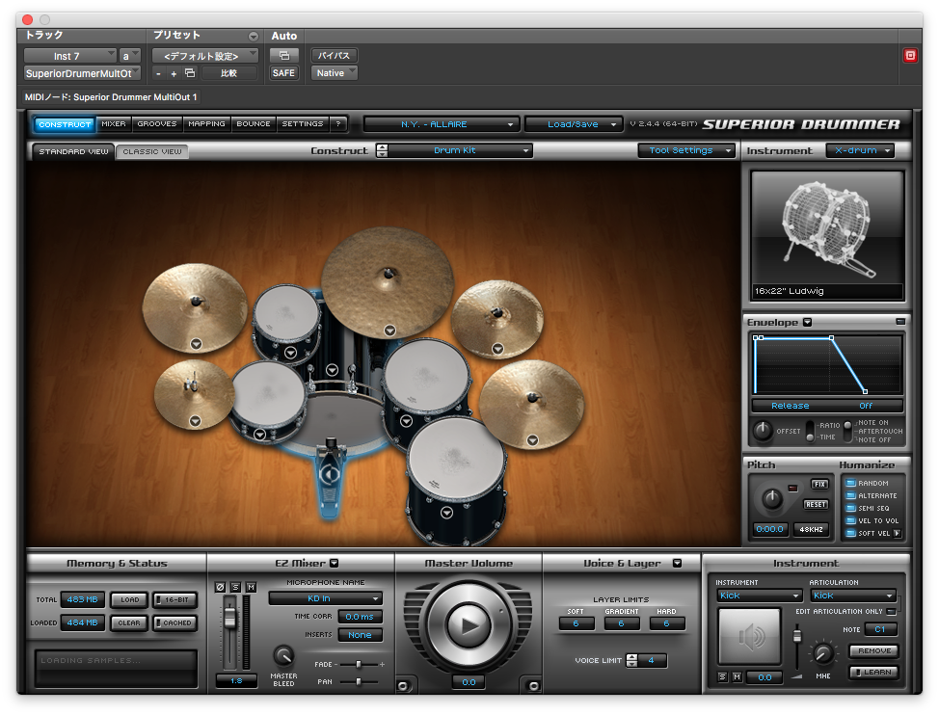939x715 pixels.
Task: Toggle Humanize ALTERNATE
Action: (850, 495)
